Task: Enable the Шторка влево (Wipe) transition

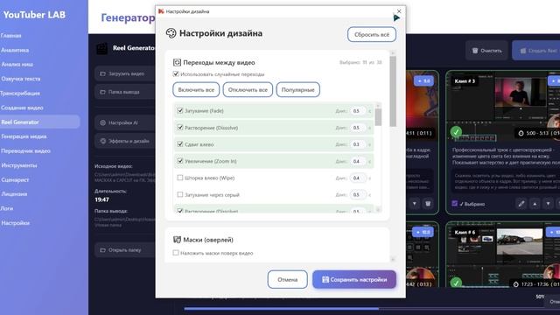Action: [x=180, y=178]
